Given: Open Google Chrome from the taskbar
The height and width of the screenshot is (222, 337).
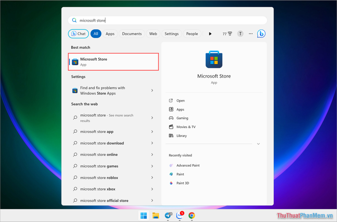Looking at the screenshot, I should (x=192, y=215).
